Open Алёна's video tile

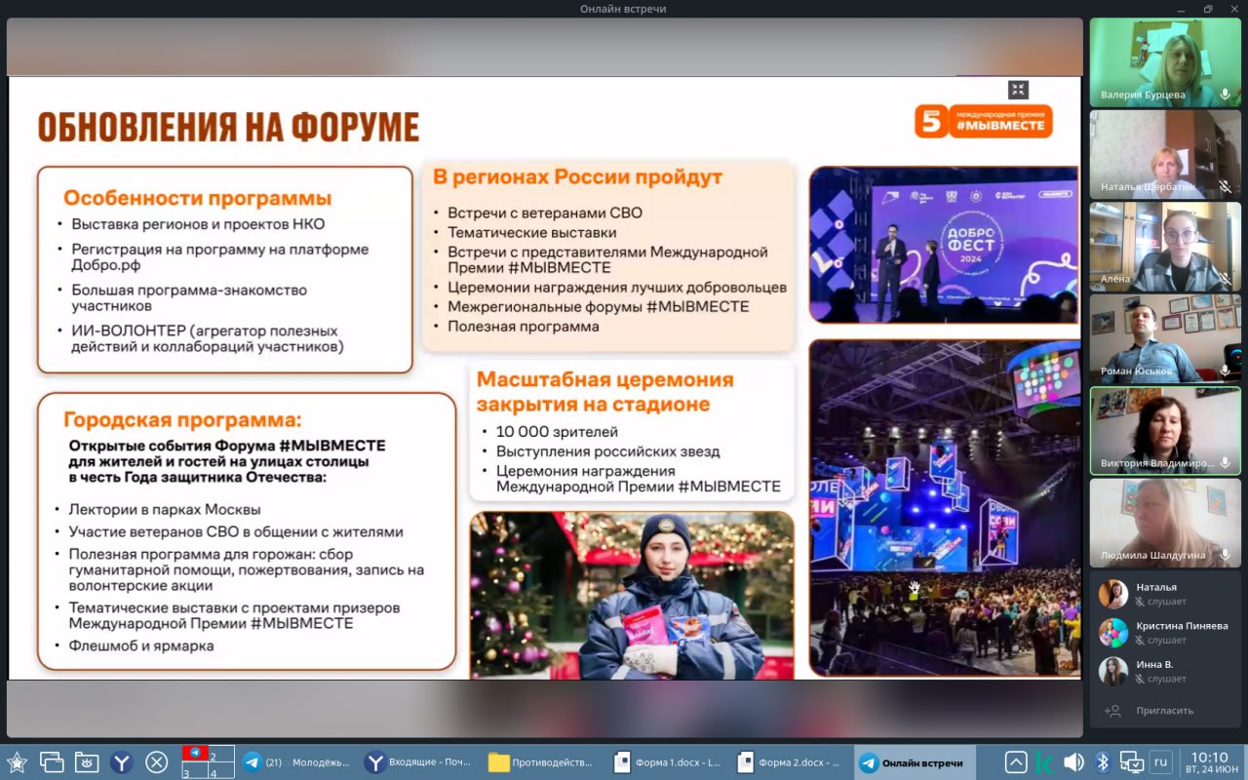coord(1164,246)
